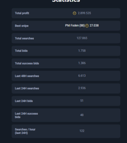
Task: Select the Last 24H bids label
Action: click(24, 101)
